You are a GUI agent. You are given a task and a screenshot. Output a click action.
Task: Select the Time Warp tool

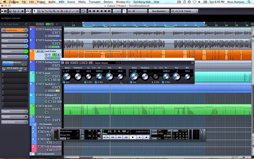[66, 11]
